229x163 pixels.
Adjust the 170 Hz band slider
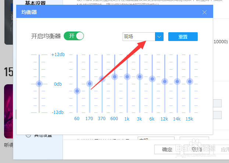[90, 84]
